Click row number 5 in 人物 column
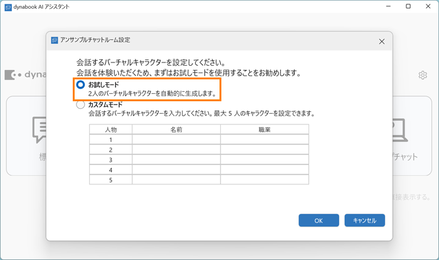Viewport: 439px width, 260px height. pyautogui.click(x=110, y=179)
